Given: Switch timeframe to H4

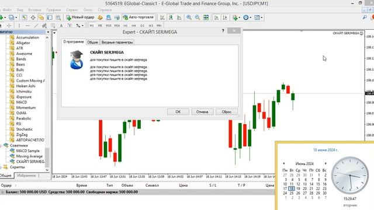Looking at the screenshot, I should click(x=134, y=26).
